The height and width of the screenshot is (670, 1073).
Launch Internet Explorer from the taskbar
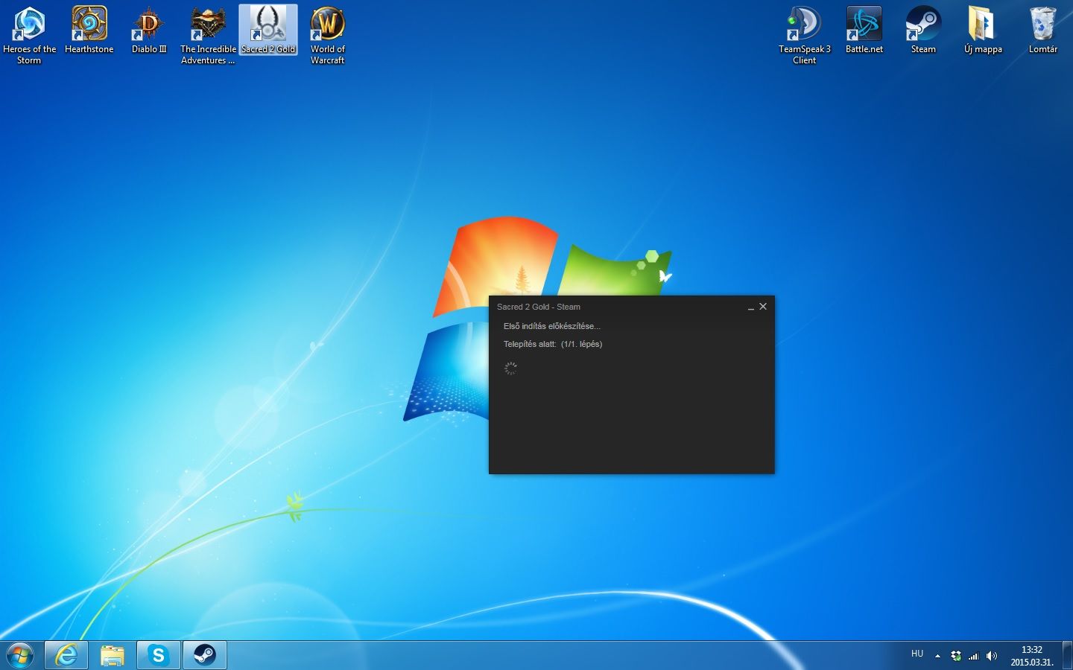(x=66, y=655)
